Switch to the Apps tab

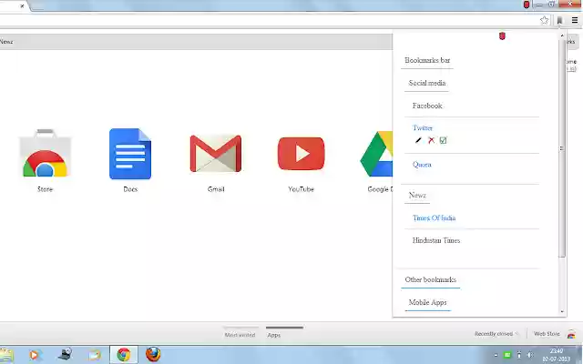[x=273, y=335]
